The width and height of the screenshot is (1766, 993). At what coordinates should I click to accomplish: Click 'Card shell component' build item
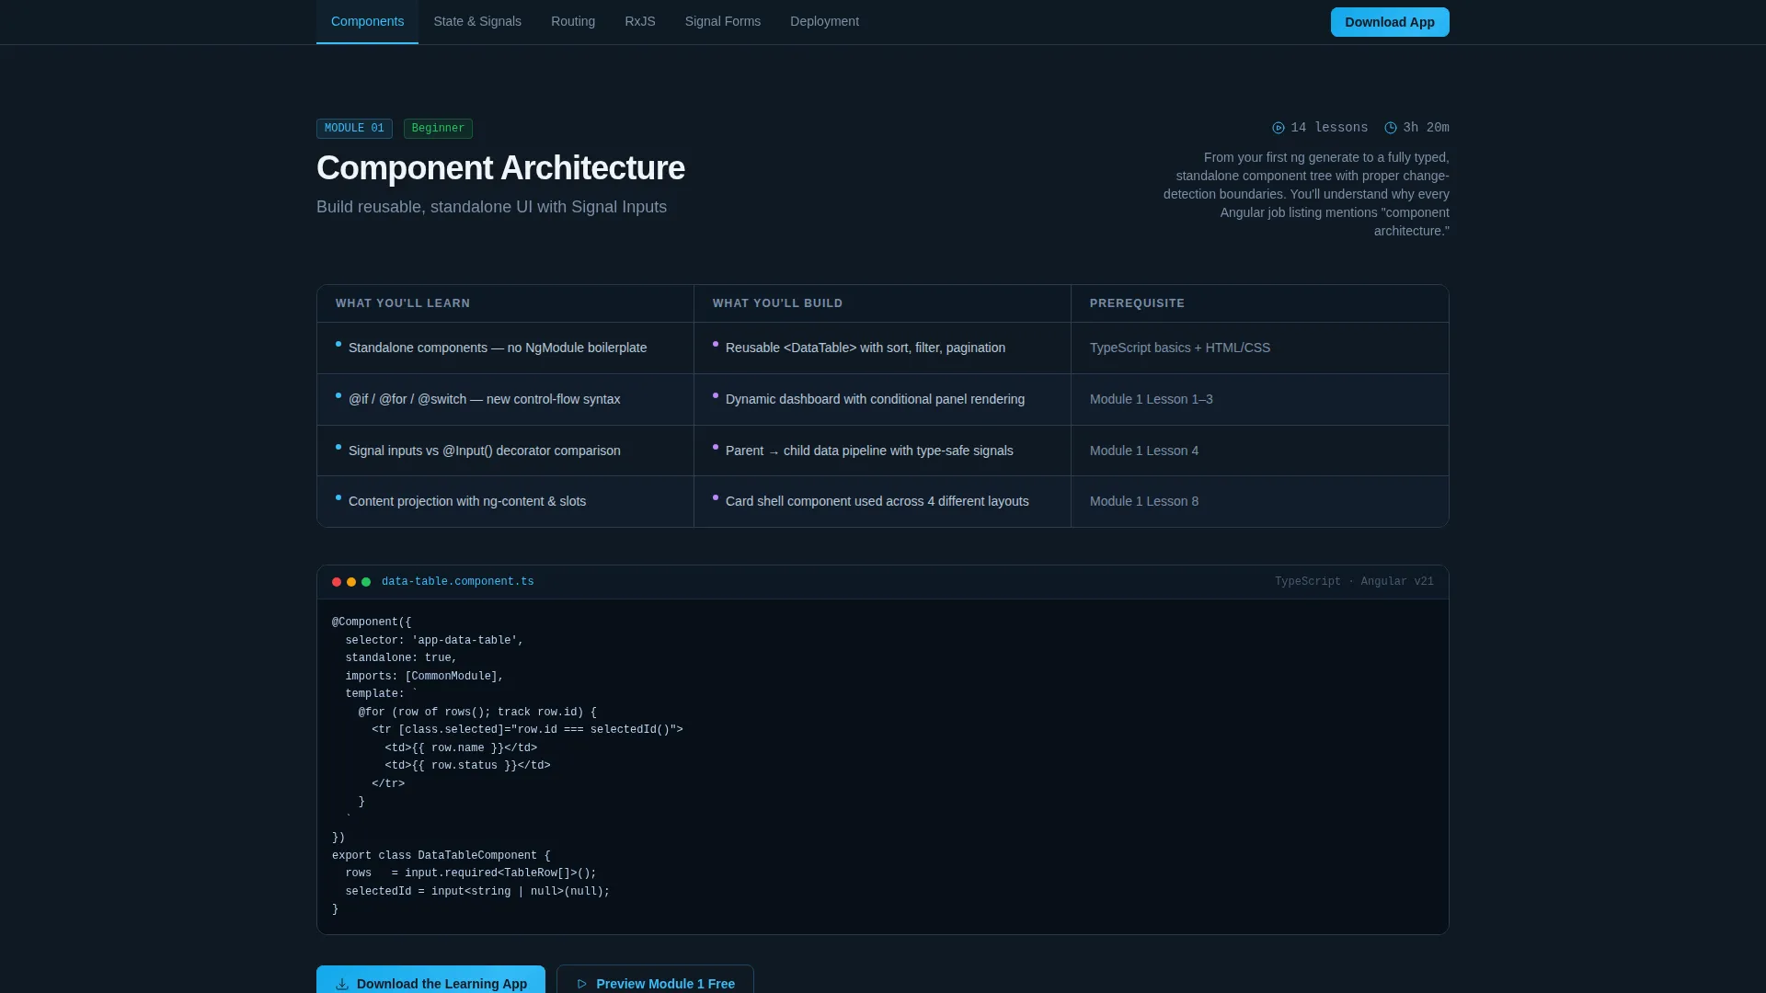click(877, 501)
